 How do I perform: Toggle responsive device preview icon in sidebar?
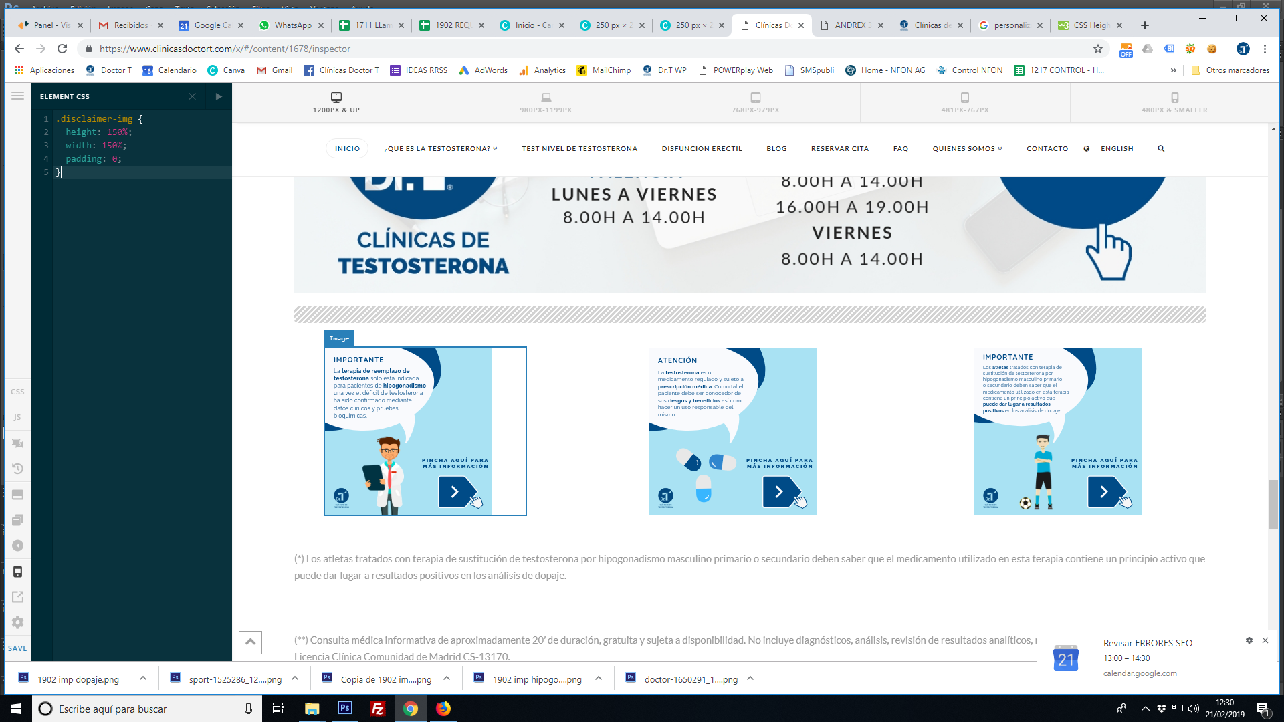click(17, 572)
